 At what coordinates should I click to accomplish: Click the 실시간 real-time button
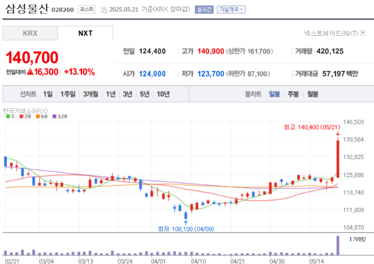[x=204, y=10]
